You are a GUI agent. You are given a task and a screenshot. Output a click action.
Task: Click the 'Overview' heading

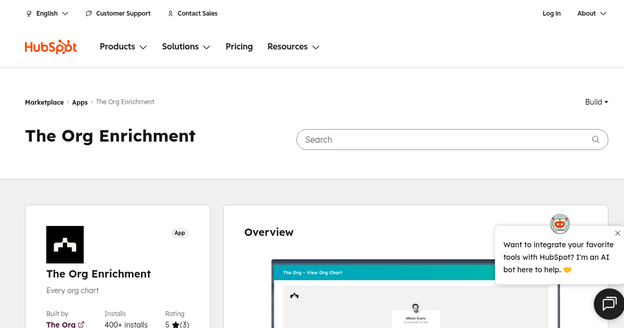click(269, 232)
